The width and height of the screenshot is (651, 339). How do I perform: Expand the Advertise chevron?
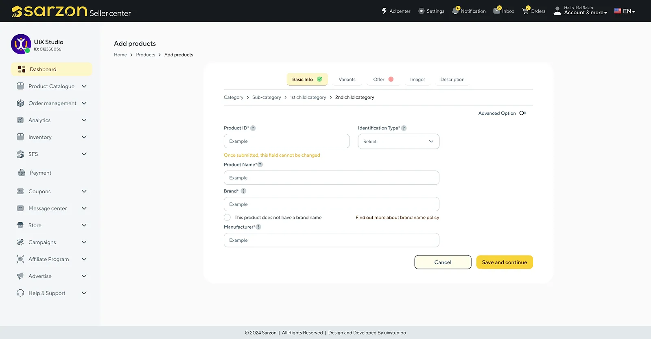(84, 276)
